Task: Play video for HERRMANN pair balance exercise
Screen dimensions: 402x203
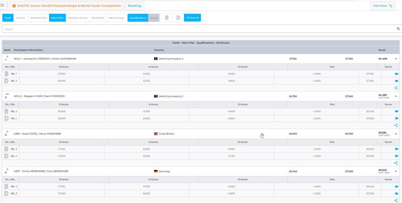Action: pos(397,187)
